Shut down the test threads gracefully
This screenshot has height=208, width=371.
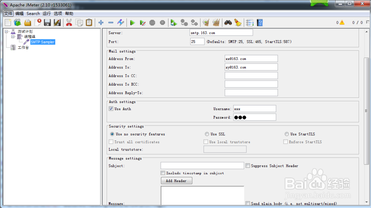pyautogui.click(x=162, y=23)
